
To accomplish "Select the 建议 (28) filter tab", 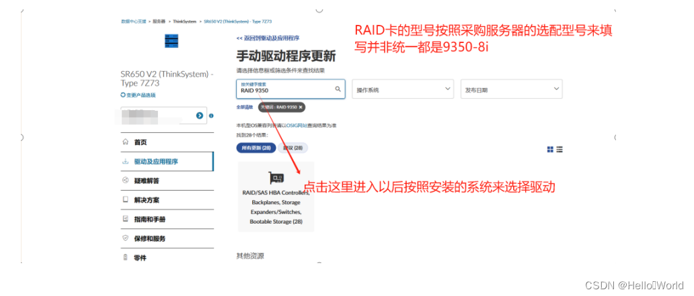I will tap(293, 148).
